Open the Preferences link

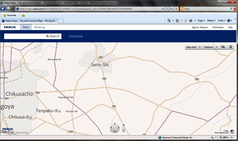coord(218,27)
